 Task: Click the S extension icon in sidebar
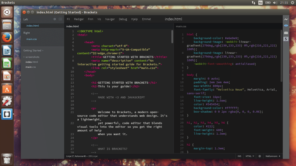pyautogui.click(x=286, y=39)
